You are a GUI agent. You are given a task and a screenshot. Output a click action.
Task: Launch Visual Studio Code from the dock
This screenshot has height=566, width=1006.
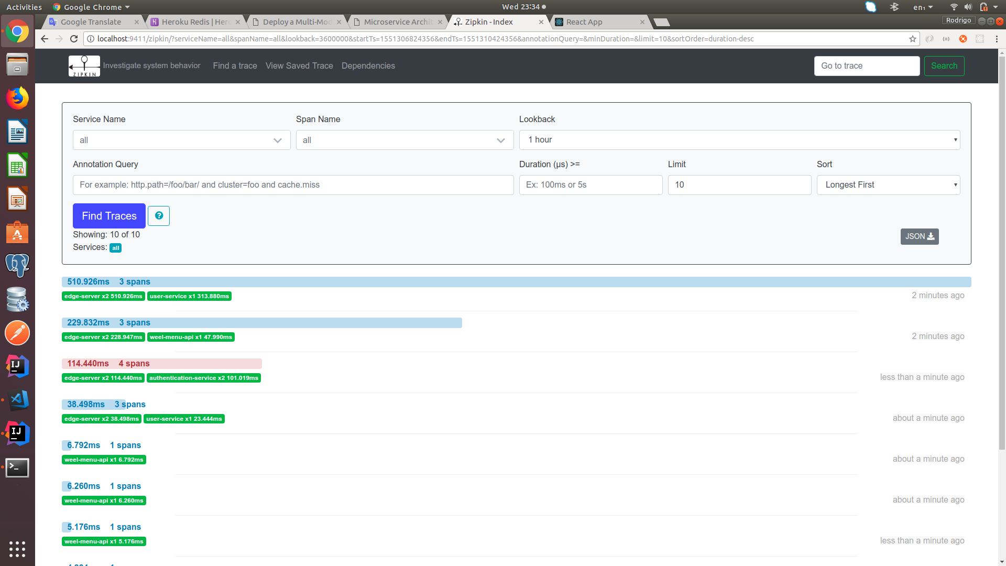tap(17, 400)
